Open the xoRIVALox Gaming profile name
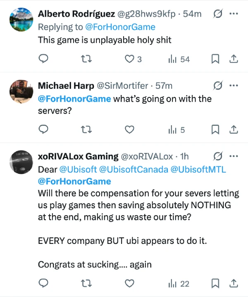 (78, 156)
